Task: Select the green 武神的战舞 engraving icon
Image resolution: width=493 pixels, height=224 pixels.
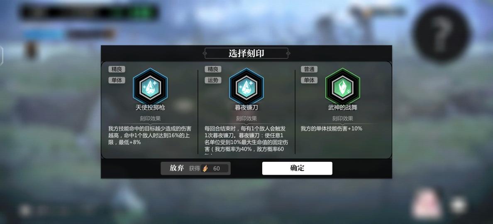Action: pyautogui.click(x=343, y=85)
